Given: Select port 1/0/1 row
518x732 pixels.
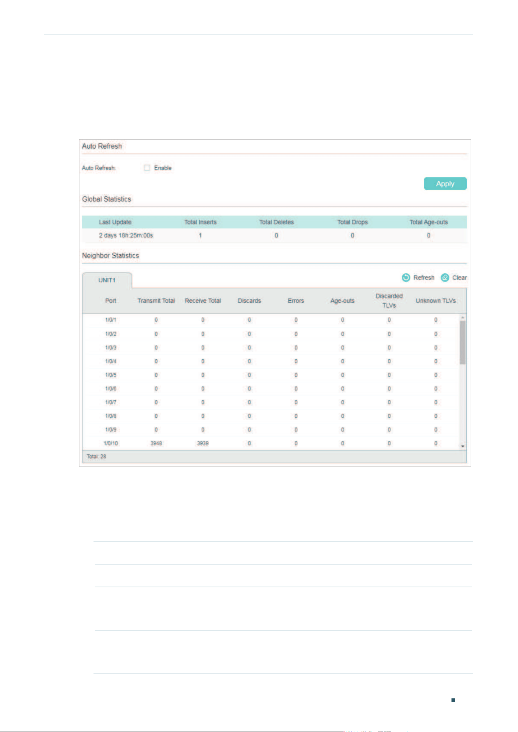Looking at the screenshot, I should [271, 320].
